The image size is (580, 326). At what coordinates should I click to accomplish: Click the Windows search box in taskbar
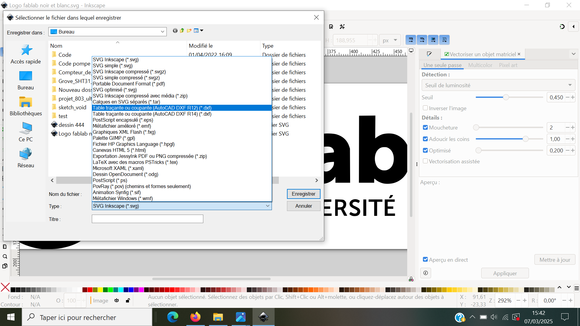pos(87,317)
